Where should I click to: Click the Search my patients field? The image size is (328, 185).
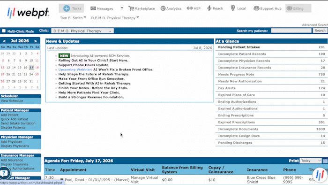coord(291,31)
